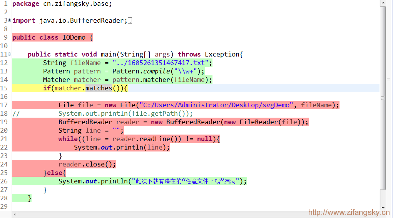Collapse the main method on line 11
The height and width of the screenshot is (218, 393).
pyautogui.click(x=10, y=54)
